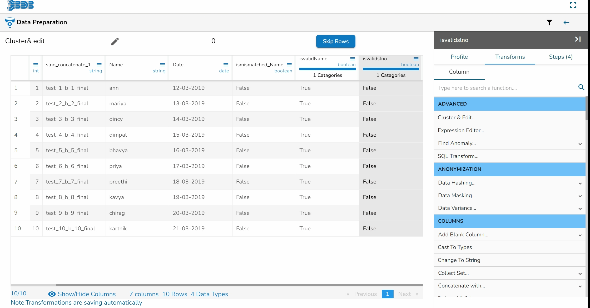Click the function search magnifier icon
Screen dimensions: 590x308
pyautogui.click(x=581, y=87)
